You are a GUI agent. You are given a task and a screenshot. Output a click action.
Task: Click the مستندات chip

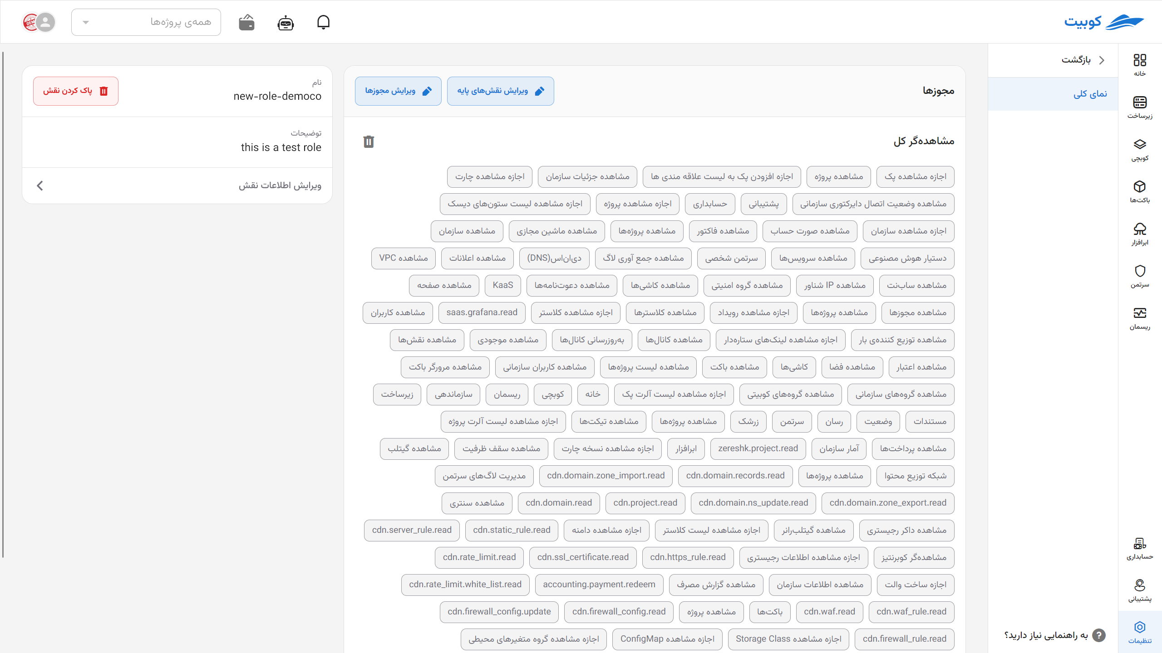point(930,422)
